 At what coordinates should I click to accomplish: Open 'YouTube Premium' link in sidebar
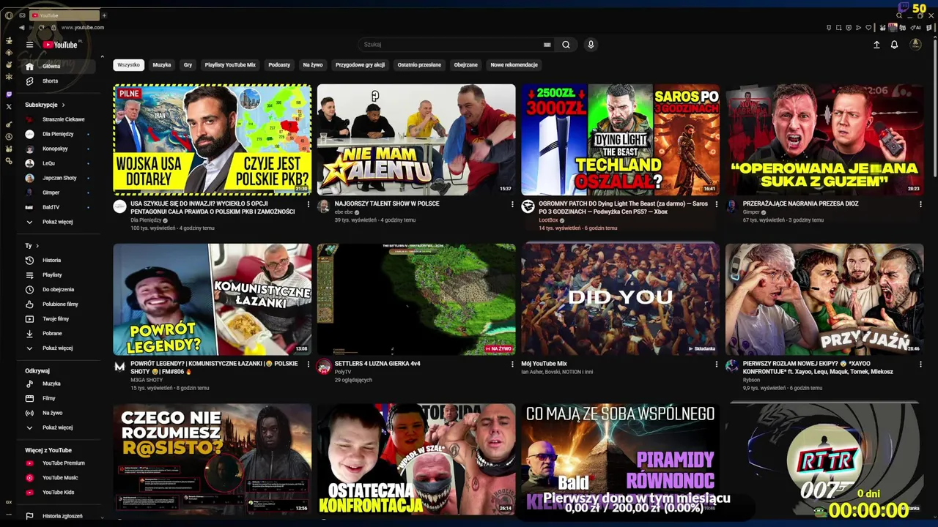[x=57, y=463]
